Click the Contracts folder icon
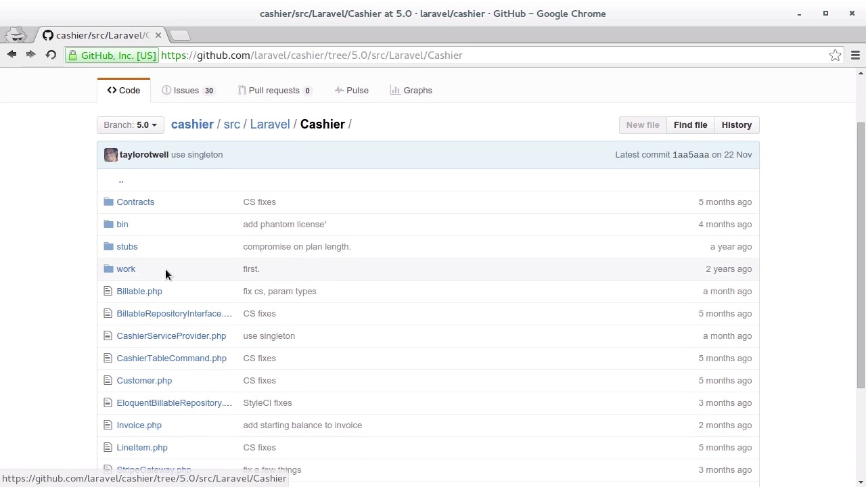866x487 pixels. coord(108,202)
